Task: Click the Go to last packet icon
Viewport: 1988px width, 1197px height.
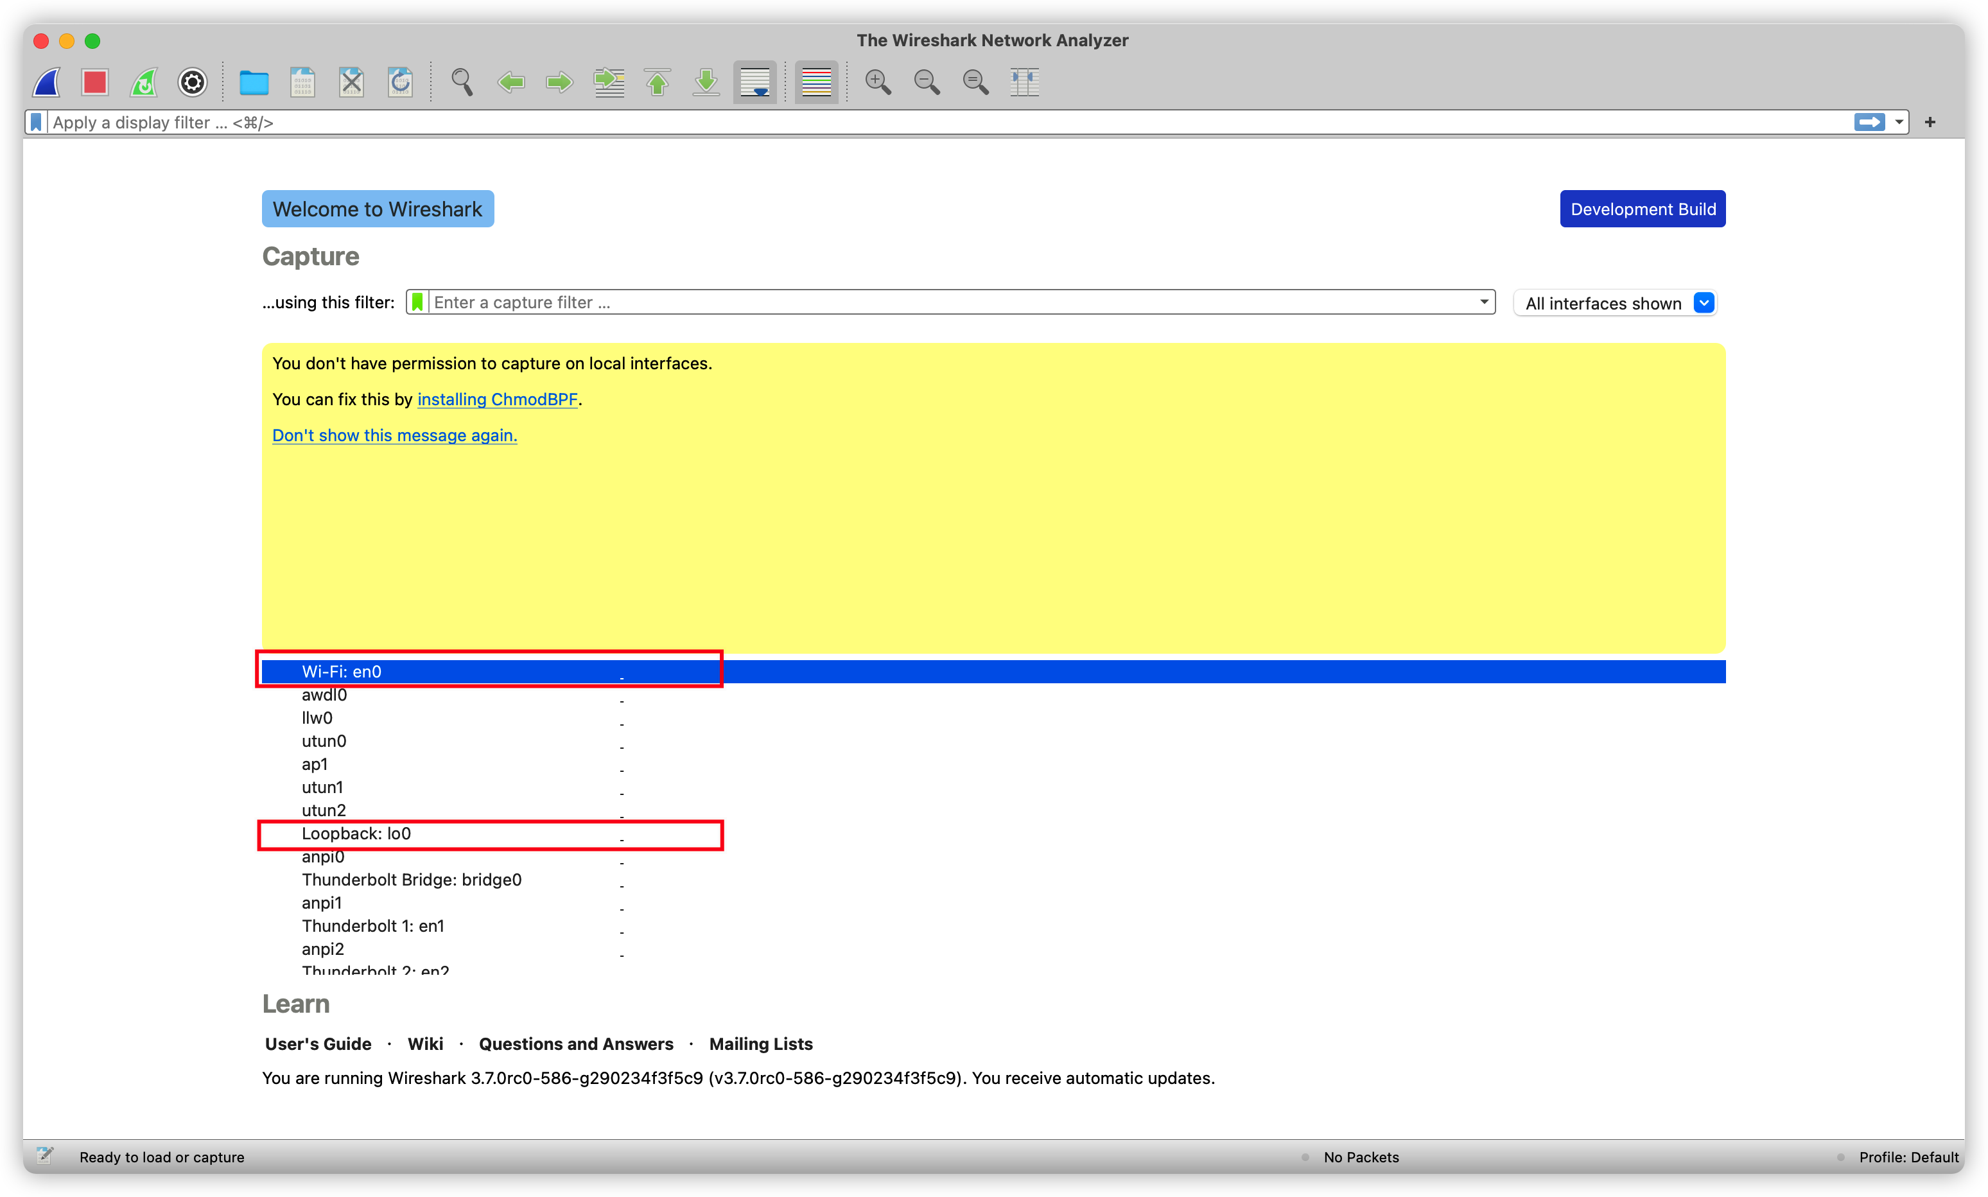Action: [x=705, y=82]
